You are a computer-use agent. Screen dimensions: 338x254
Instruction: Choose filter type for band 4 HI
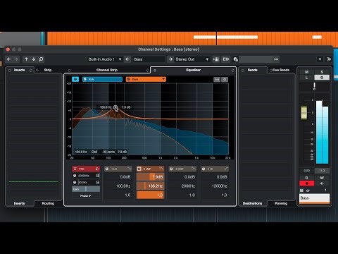226,169
